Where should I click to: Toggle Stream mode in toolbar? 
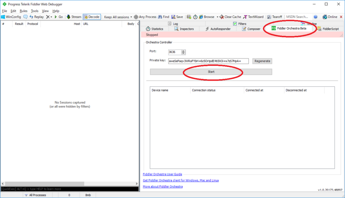point(74,17)
